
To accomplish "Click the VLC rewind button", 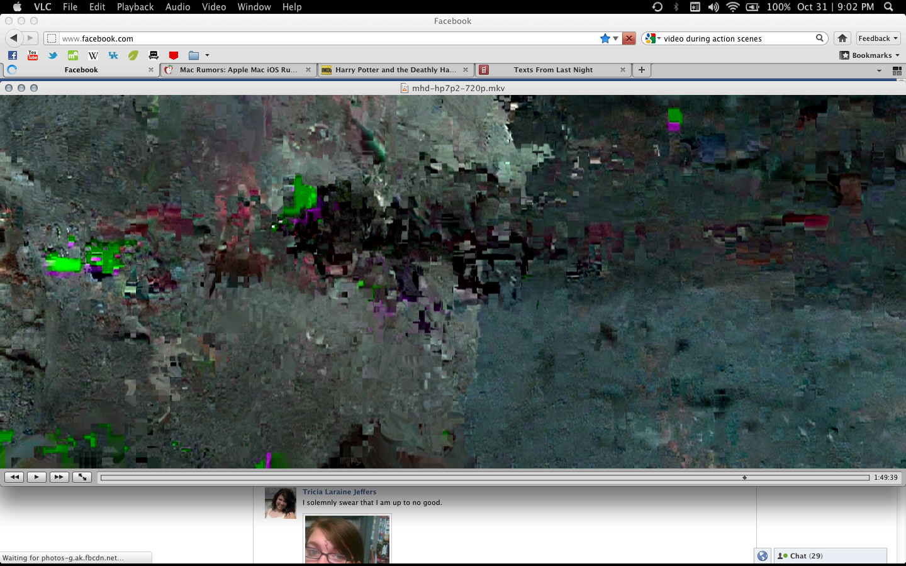I will tap(14, 477).
